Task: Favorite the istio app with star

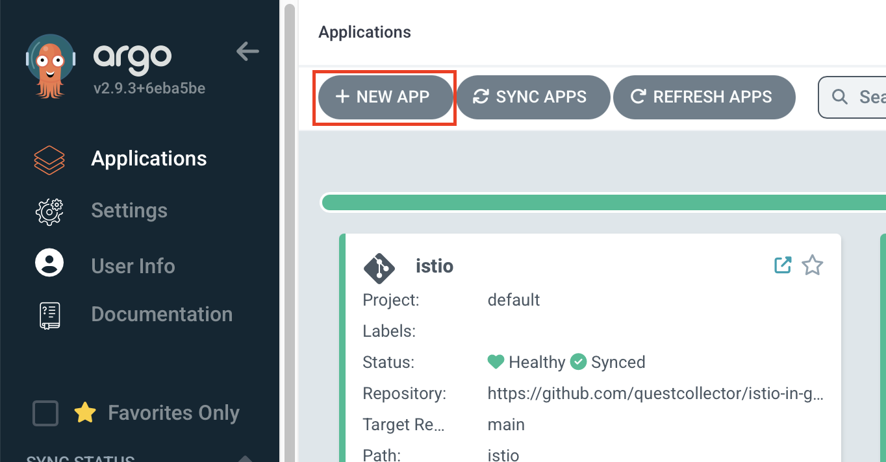Action: click(x=813, y=265)
